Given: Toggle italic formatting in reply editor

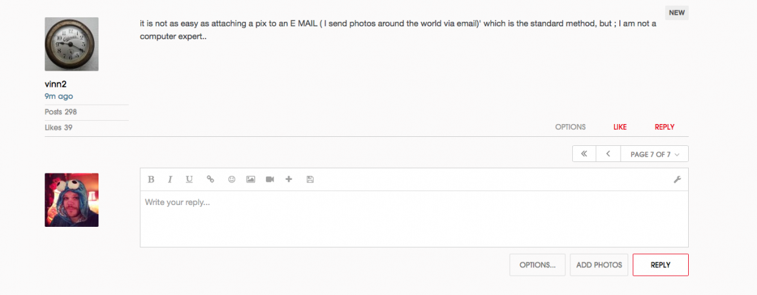Looking at the screenshot, I should 171,179.
